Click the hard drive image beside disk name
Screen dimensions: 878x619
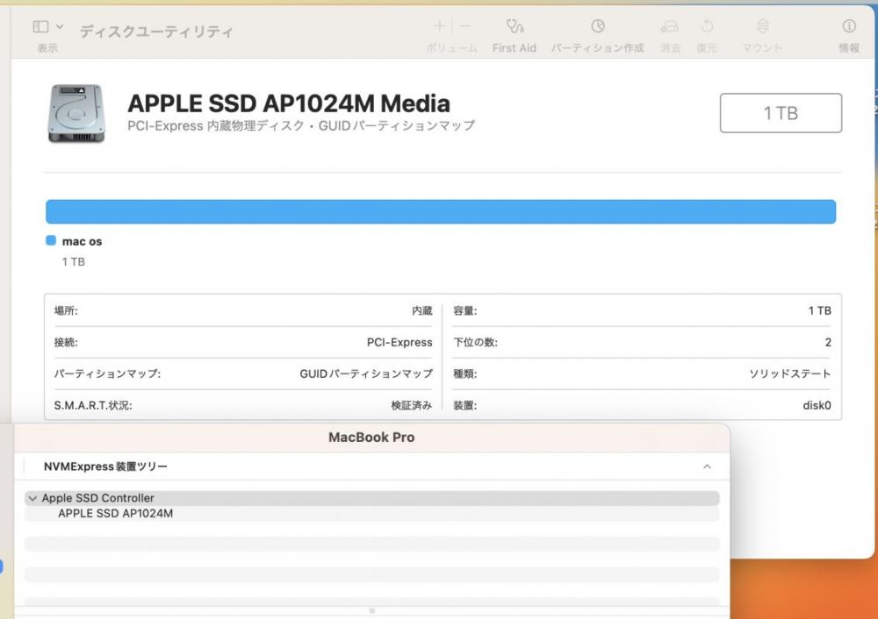coord(76,113)
